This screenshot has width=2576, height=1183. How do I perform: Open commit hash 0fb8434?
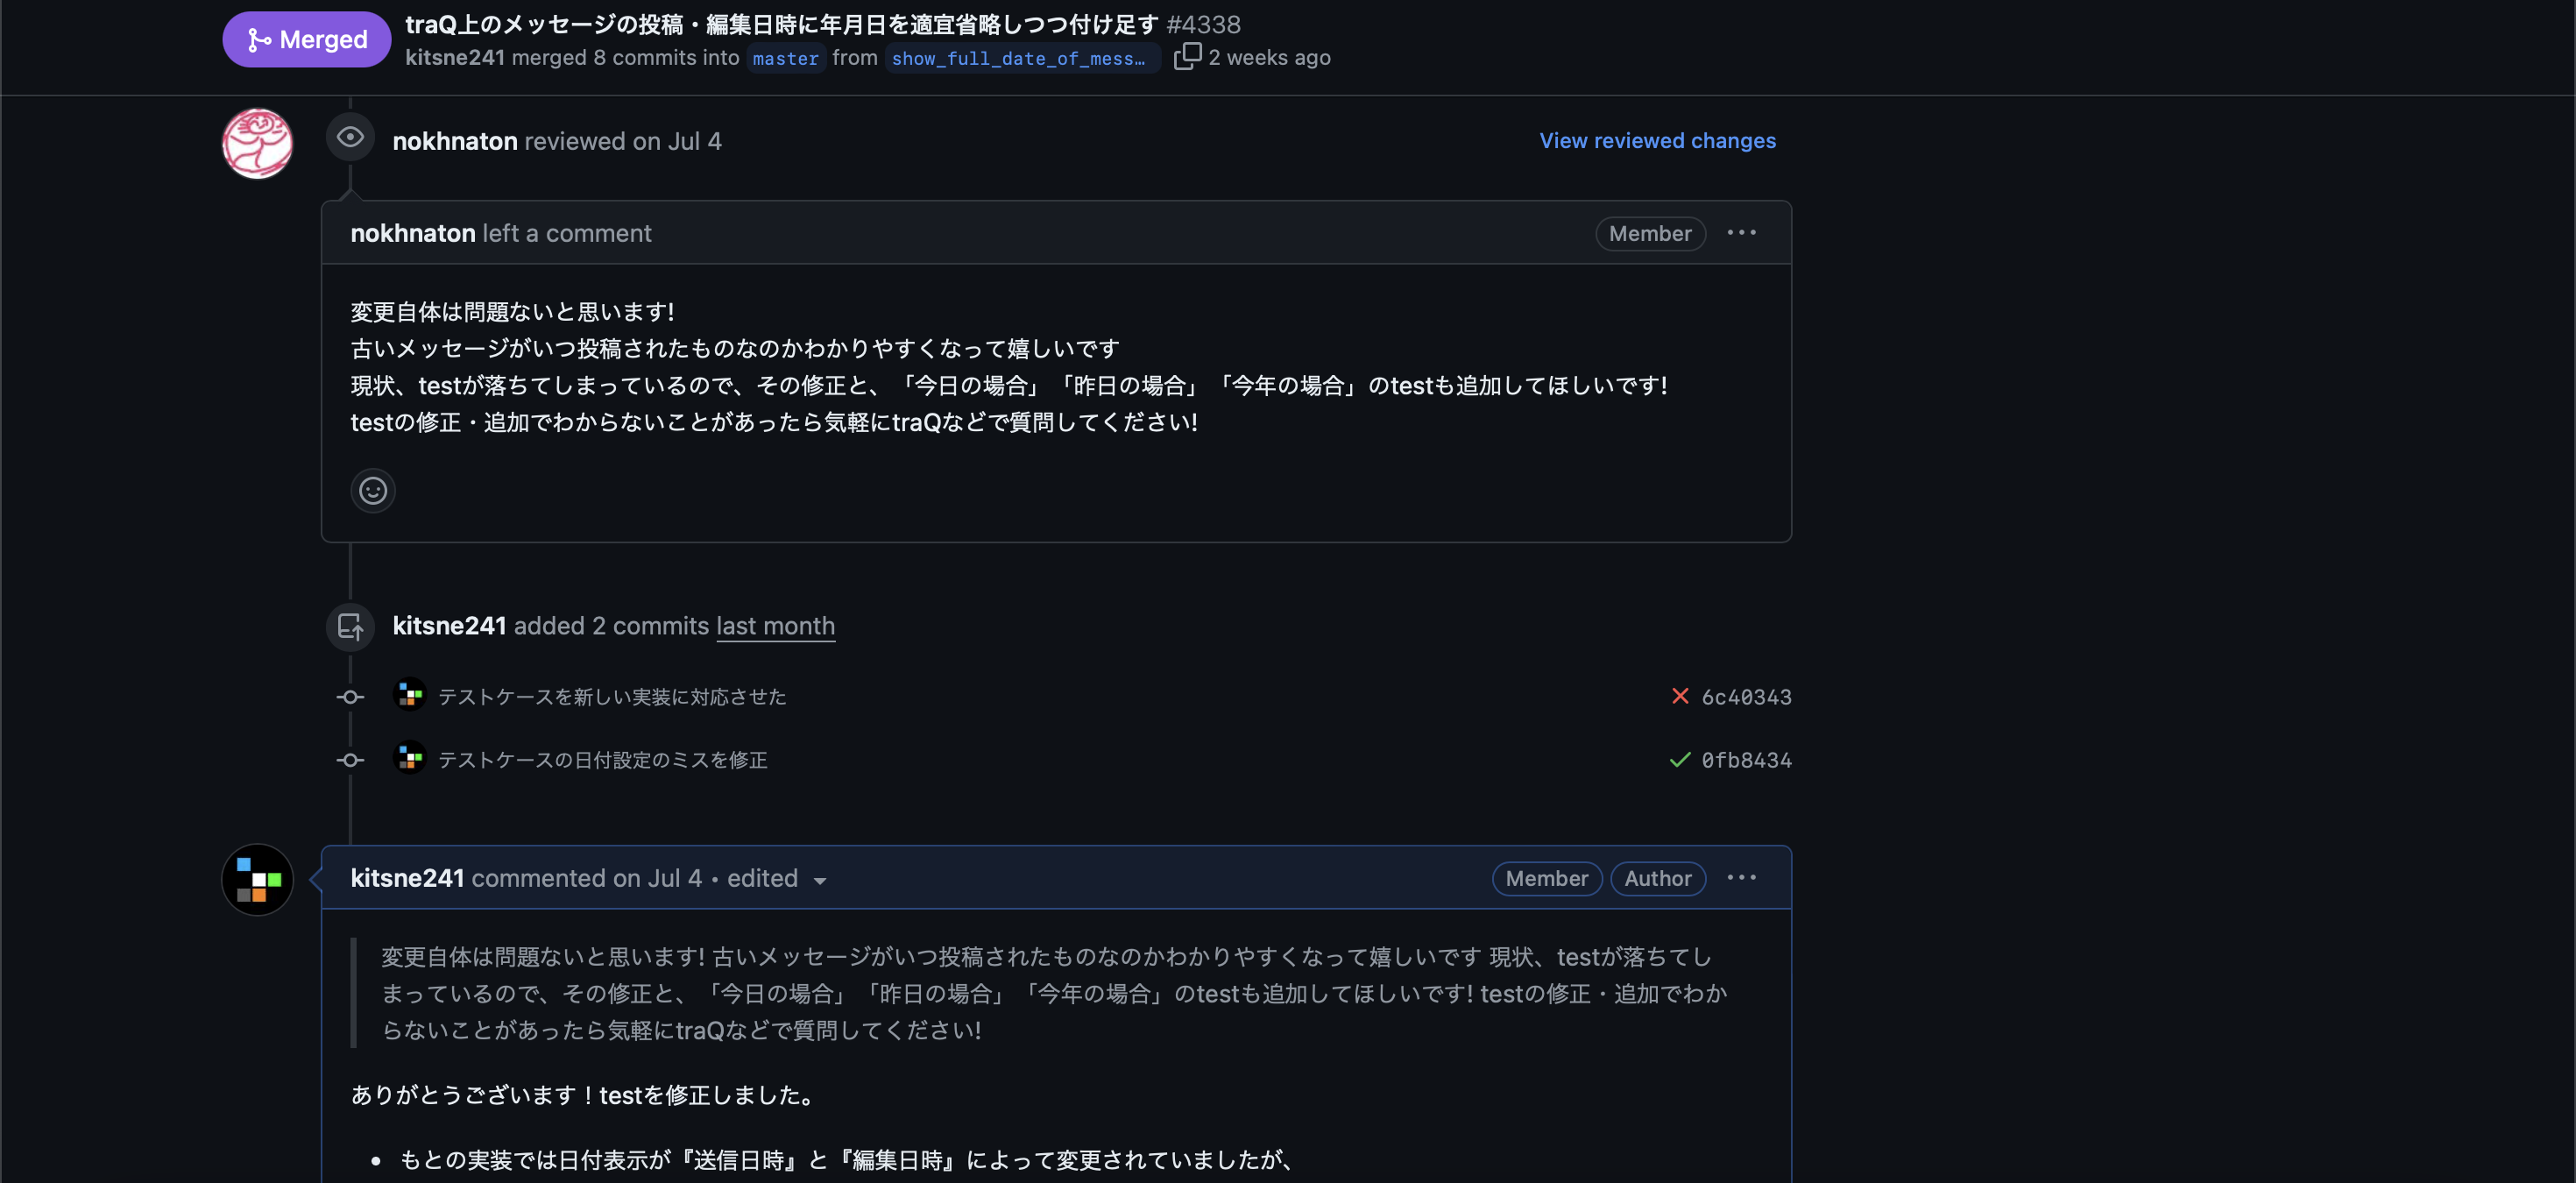pos(1746,760)
